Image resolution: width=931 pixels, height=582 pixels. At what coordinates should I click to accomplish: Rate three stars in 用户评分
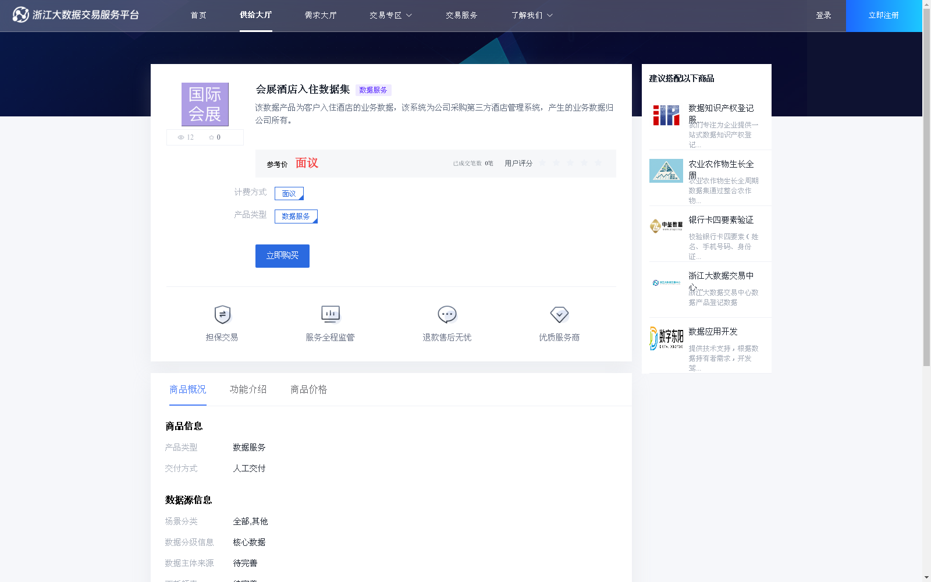pos(570,163)
